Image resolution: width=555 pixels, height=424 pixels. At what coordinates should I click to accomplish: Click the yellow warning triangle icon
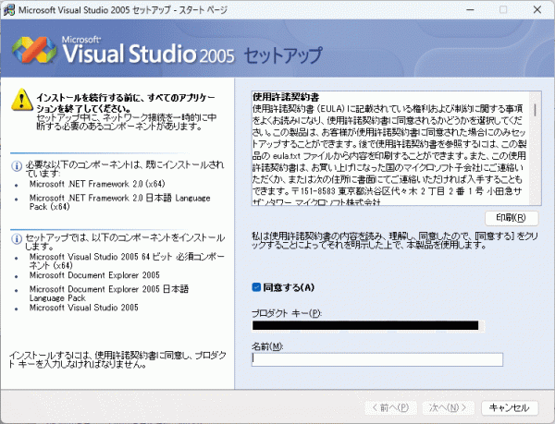click(22, 100)
